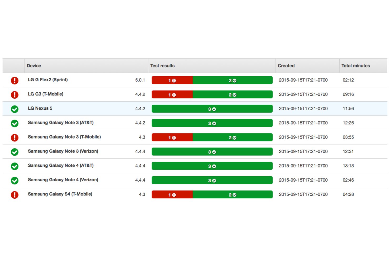The height and width of the screenshot is (259, 389).
Task: Click green results bar for Galaxy Note 3 (AT&T)
Action: (x=212, y=123)
